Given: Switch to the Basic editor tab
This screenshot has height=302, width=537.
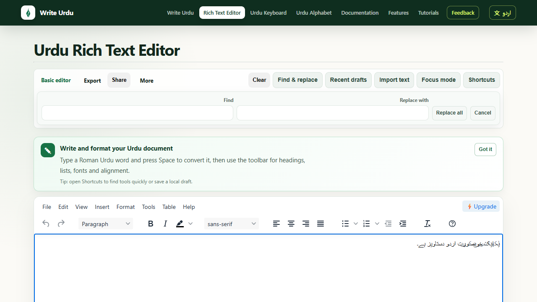Looking at the screenshot, I should click(56, 80).
